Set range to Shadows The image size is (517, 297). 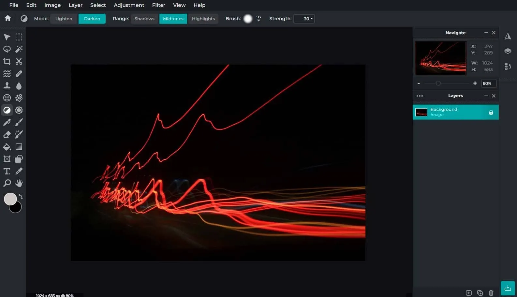144,19
